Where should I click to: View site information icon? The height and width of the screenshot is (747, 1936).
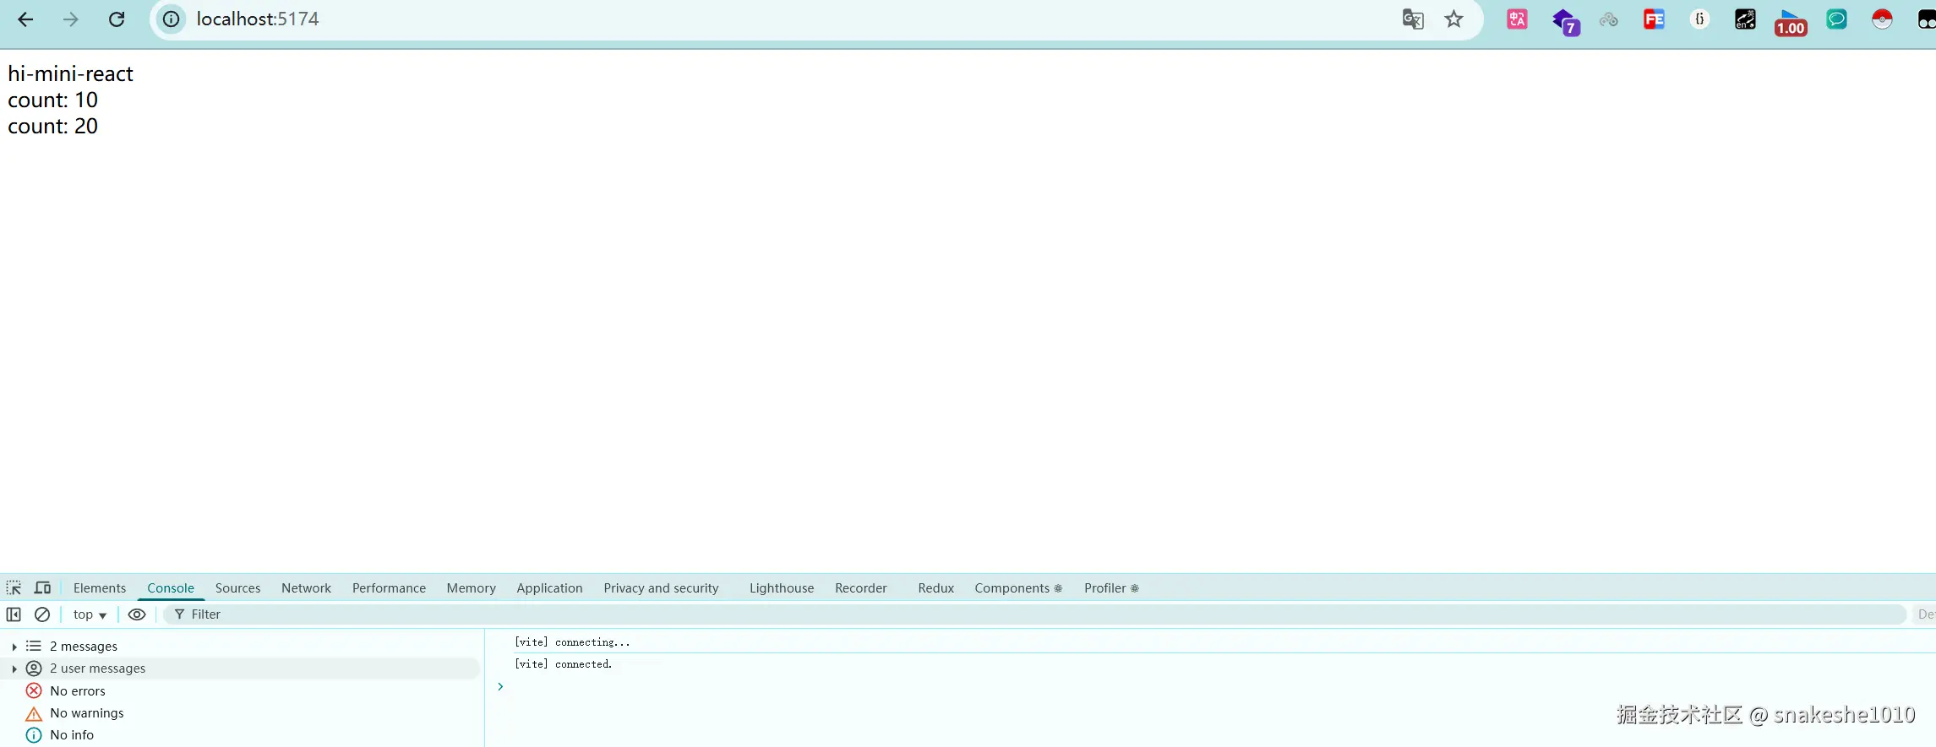(x=172, y=19)
